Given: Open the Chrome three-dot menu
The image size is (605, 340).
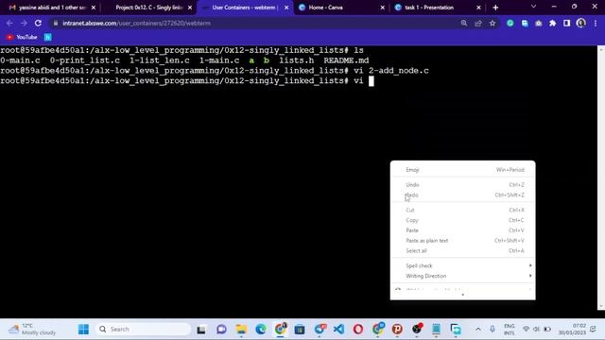Looking at the screenshot, I should [596, 23].
